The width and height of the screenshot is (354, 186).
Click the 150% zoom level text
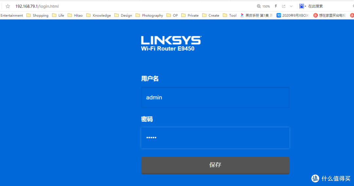tap(266, 6)
